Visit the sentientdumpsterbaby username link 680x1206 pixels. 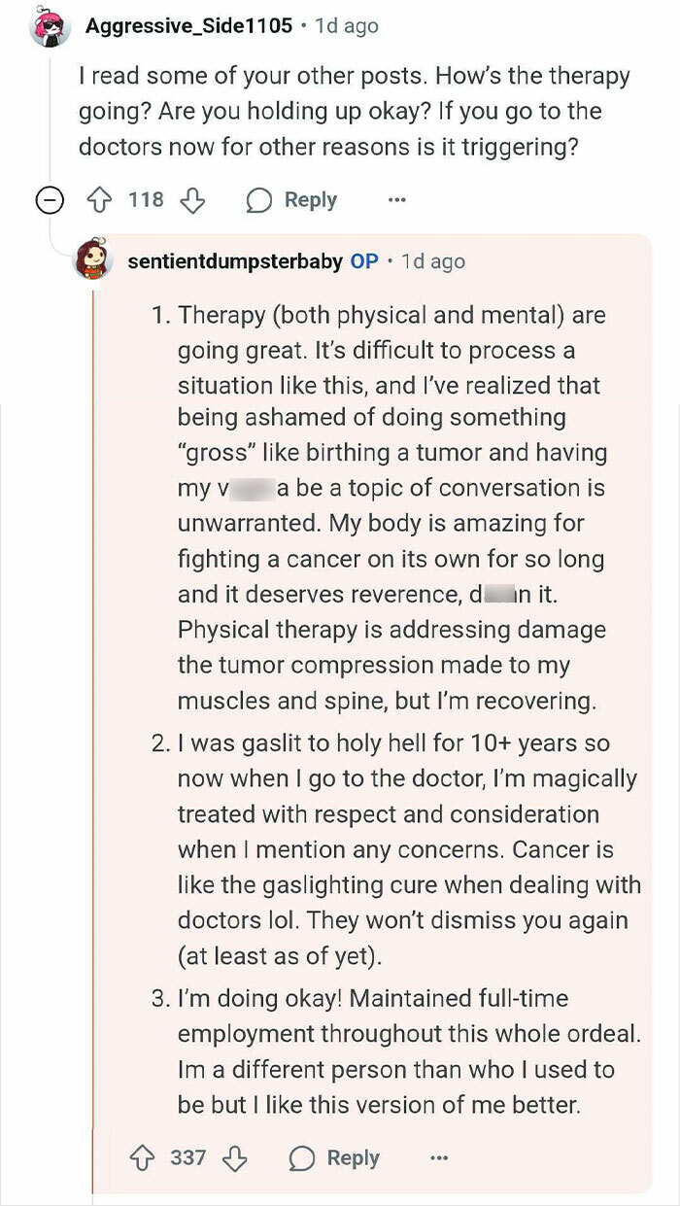(x=234, y=261)
